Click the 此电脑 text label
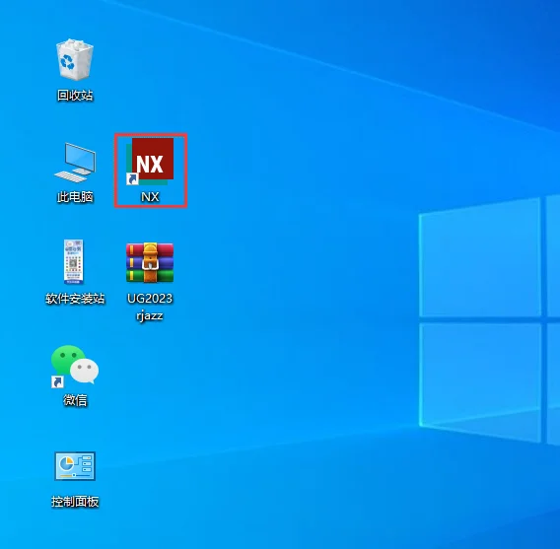The image size is (560, 549). pos(75,197)
